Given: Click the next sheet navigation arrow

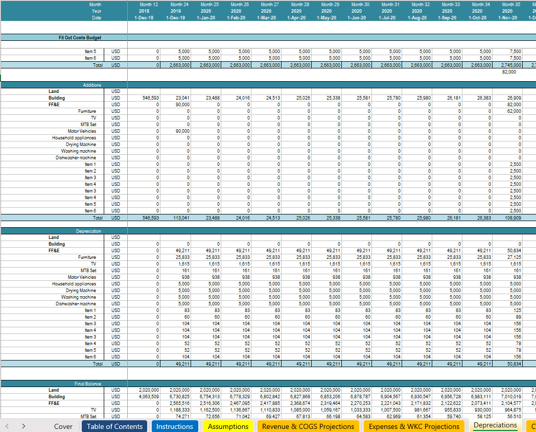Looking at the screenshot, I should point(24,426).
